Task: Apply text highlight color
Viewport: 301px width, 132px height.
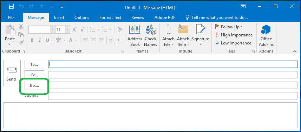Action: (59, 40)
